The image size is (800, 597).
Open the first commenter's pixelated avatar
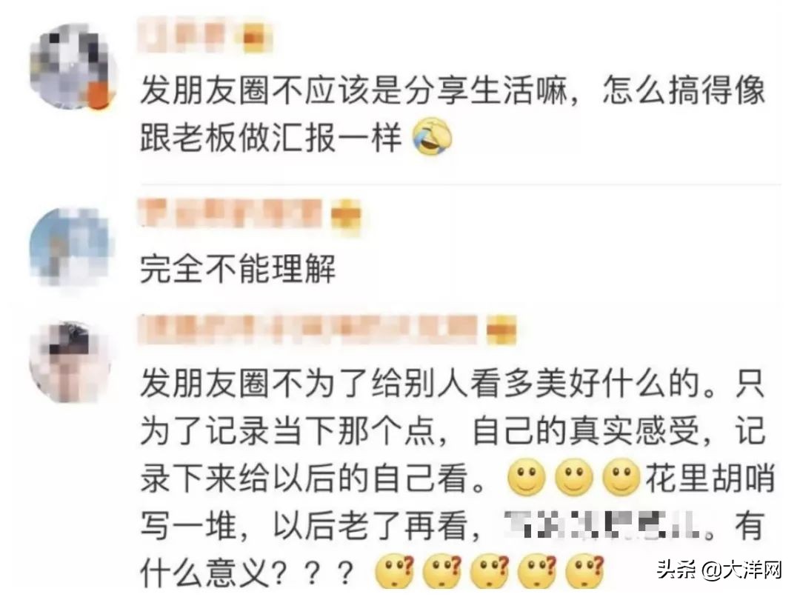[x=71, y=67]
